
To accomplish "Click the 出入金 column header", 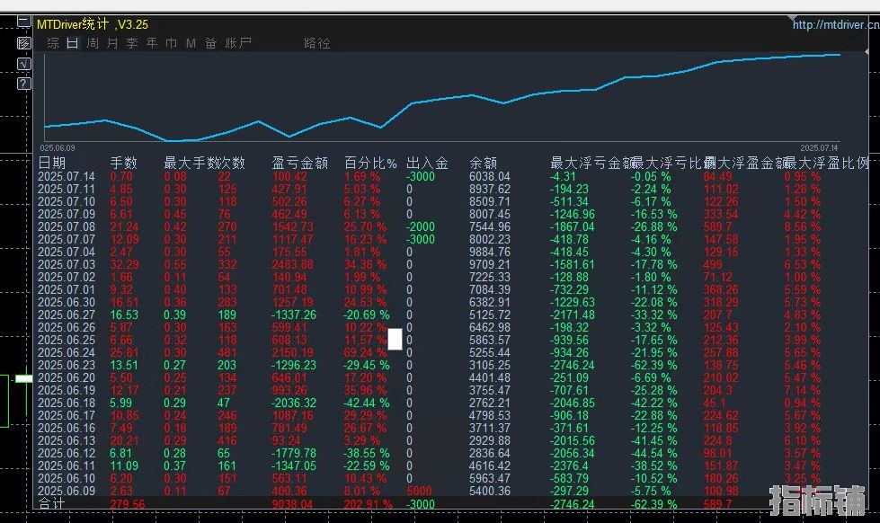I will click(x=427, y=163).
